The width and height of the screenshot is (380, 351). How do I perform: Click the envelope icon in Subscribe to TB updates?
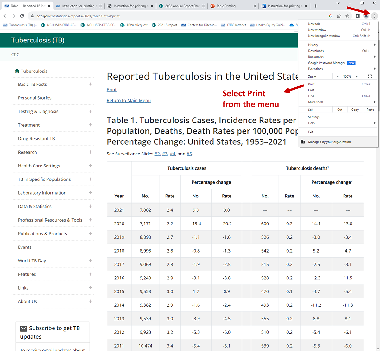[23, 328]
